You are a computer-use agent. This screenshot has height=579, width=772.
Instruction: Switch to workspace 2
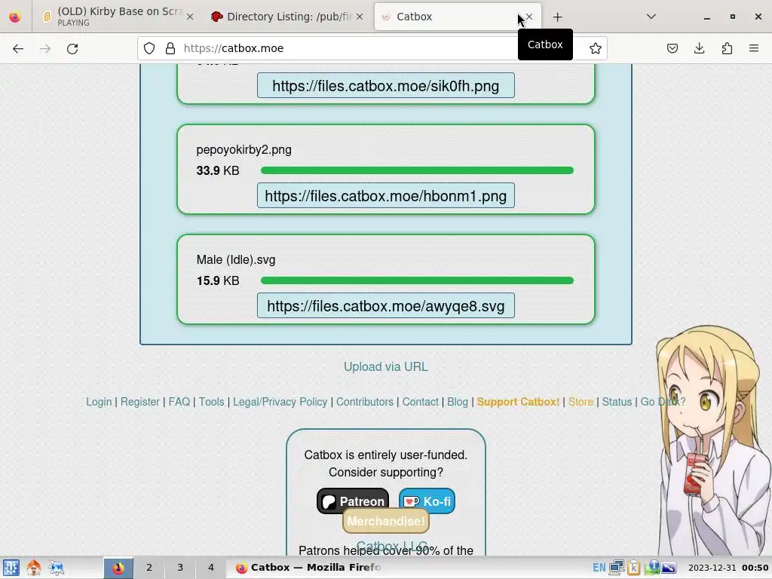149,568
